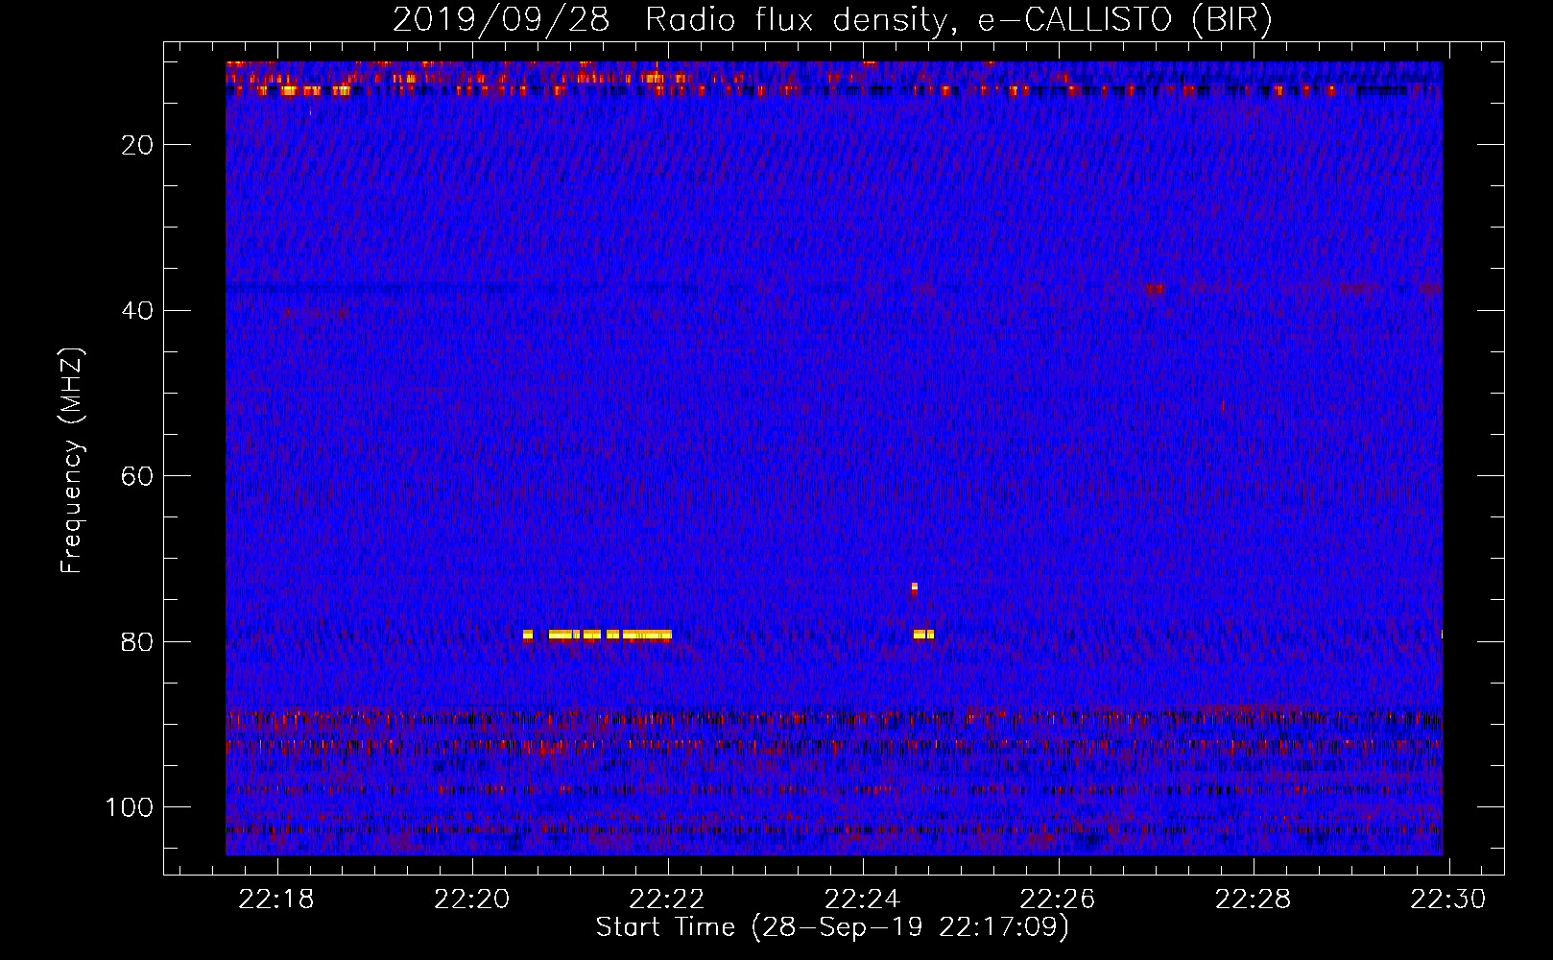Click the 80 MHz frequency tick label
The width and height of the screenshot is (1553, 960).
(x=138, y=642)
